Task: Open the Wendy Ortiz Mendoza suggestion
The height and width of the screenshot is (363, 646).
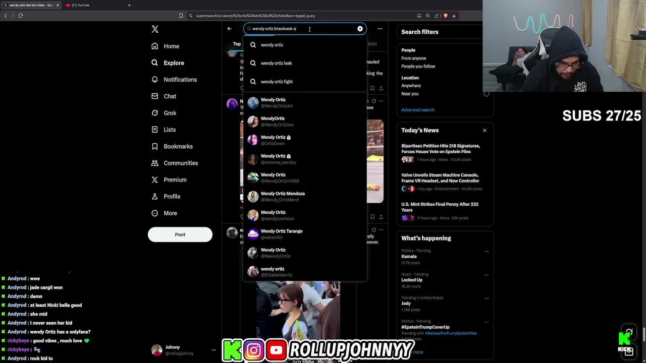Action: [305, 197]
